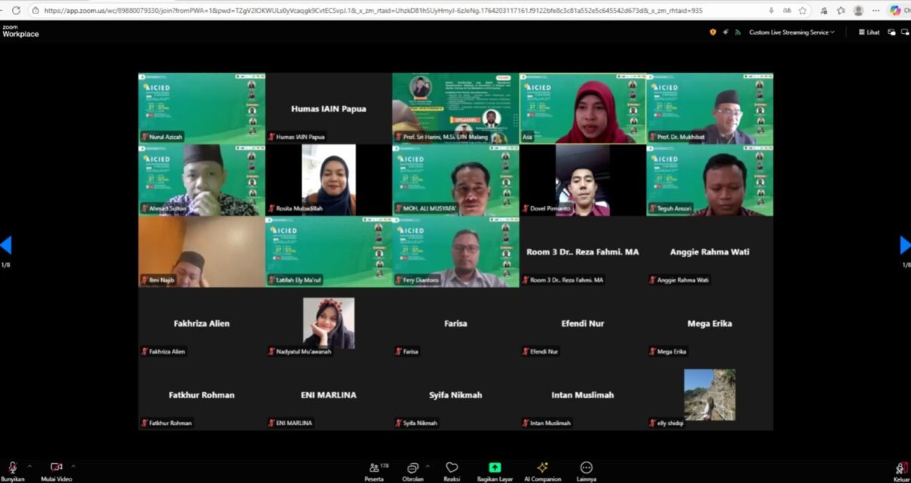Go to previous gallery page with left arrow

(6, 245)
